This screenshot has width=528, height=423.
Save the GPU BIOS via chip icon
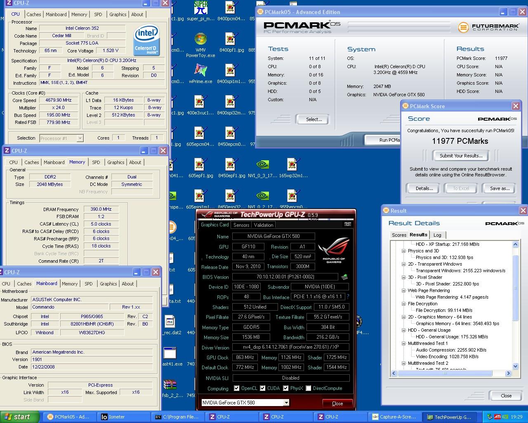pos(344,277)
